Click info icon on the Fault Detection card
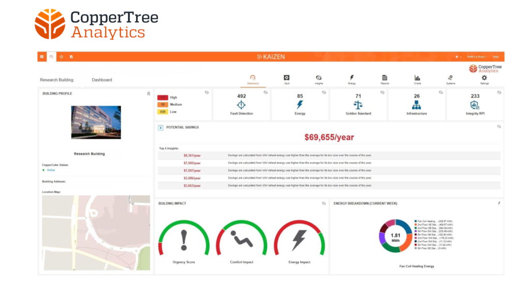Image resolution: width=530 pixels, height=298 pixels. (266, 92)
